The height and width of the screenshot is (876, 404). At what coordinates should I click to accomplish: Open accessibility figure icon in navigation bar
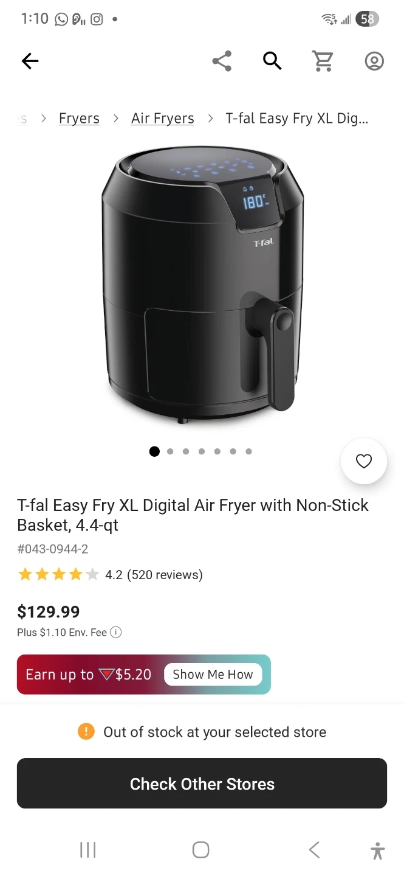coord(377,850)
